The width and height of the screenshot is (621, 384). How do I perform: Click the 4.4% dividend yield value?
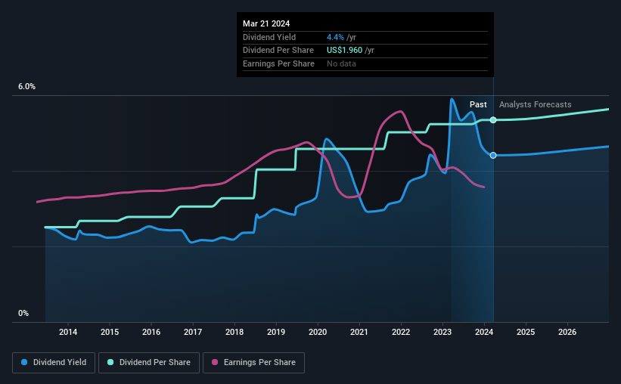coord(335,37)
